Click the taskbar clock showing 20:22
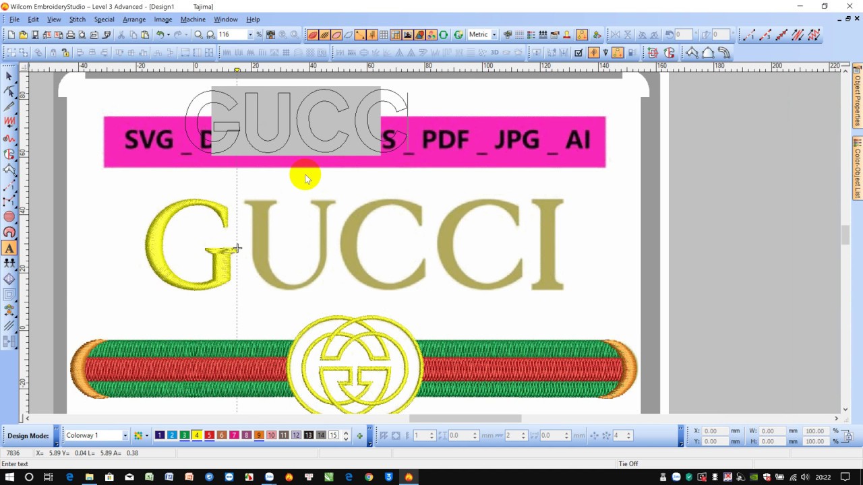This screenshot has width=863, height=485. click(x=823, y=477)
